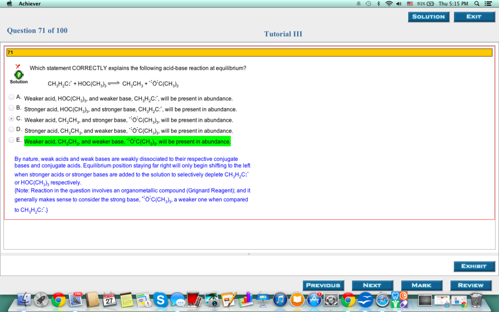Click the Spotlight search magnifier icon
The image size is (499, 312).
[476, 4]
